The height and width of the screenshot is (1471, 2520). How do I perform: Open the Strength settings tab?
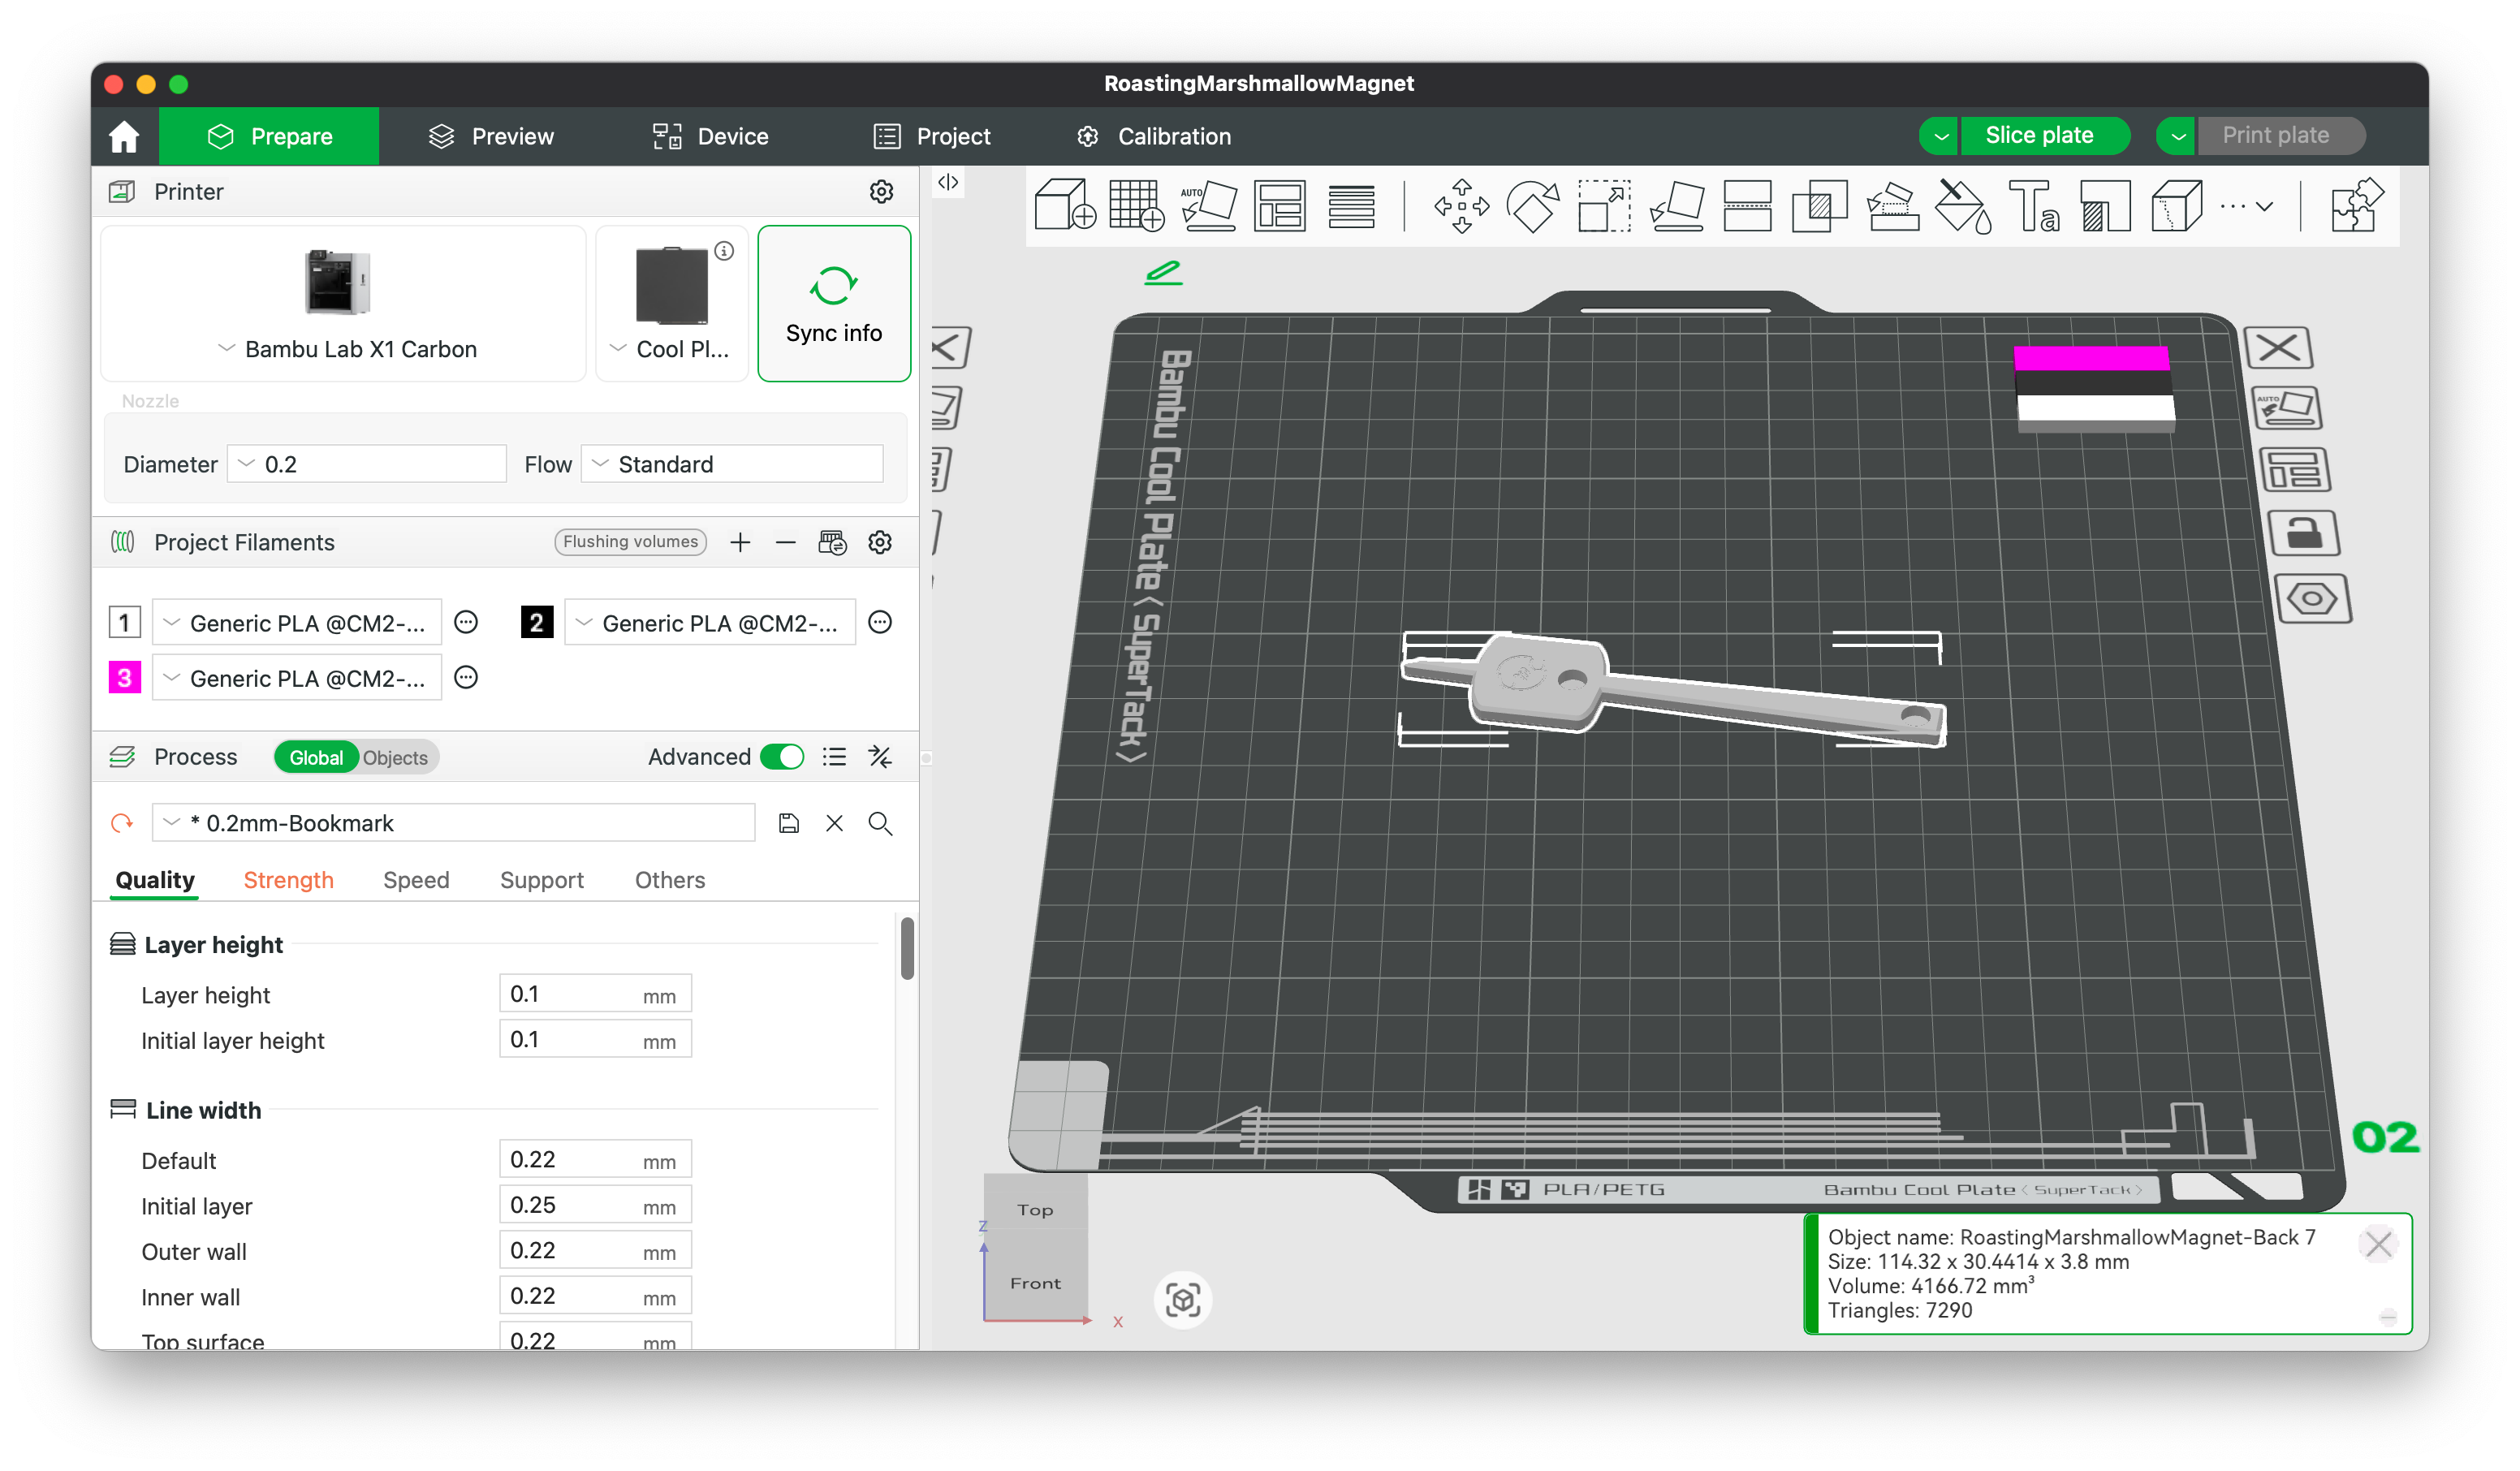click(288, 880)
